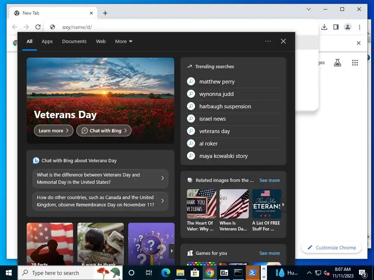Image resolution: width=374 pixels, height=280 pixels.
Task: Search trending al roker
Action: tap(233, 143)
